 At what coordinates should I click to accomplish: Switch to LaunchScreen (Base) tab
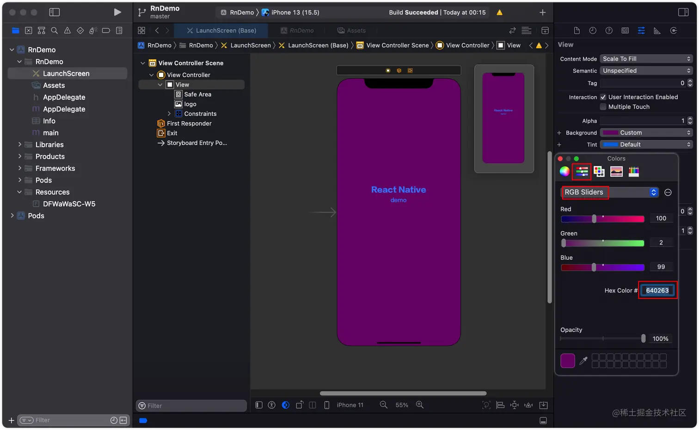tap(221, 31)
